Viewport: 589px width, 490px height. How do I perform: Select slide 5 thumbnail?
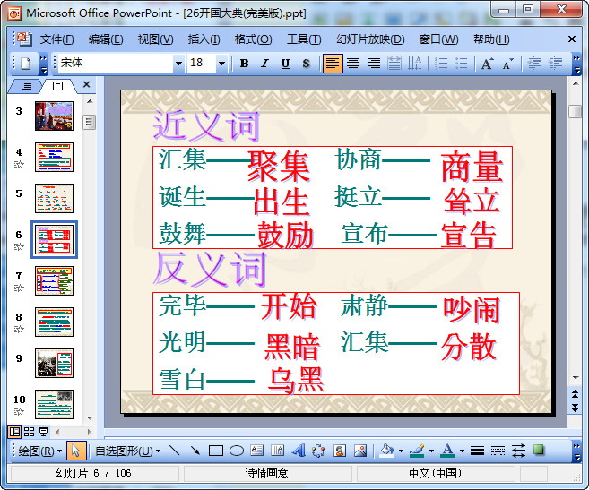(54, 198)
